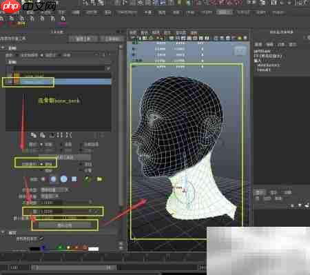
Task: Click the Tool Help button
Action: [111, 39]
